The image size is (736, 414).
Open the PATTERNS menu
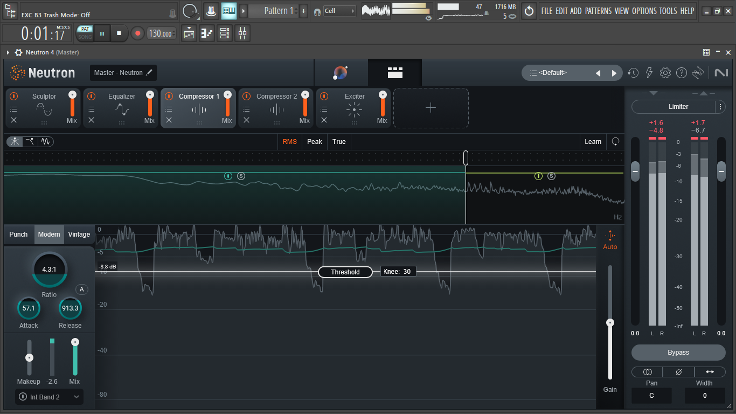[599, 11]
